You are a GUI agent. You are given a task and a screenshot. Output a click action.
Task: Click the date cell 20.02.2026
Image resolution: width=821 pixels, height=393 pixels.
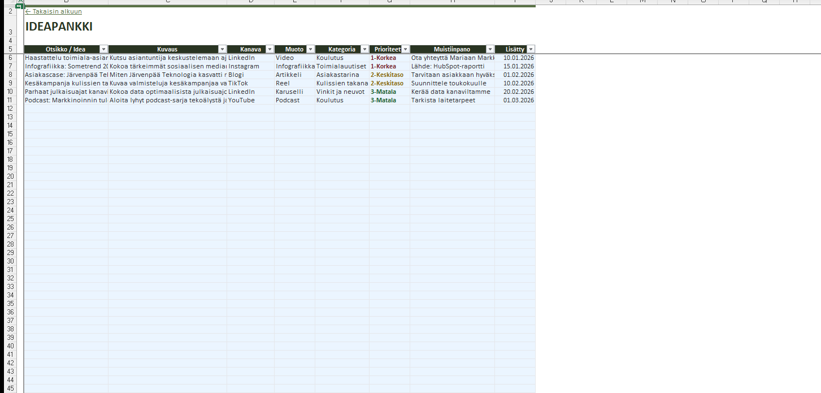pos(515,92)
